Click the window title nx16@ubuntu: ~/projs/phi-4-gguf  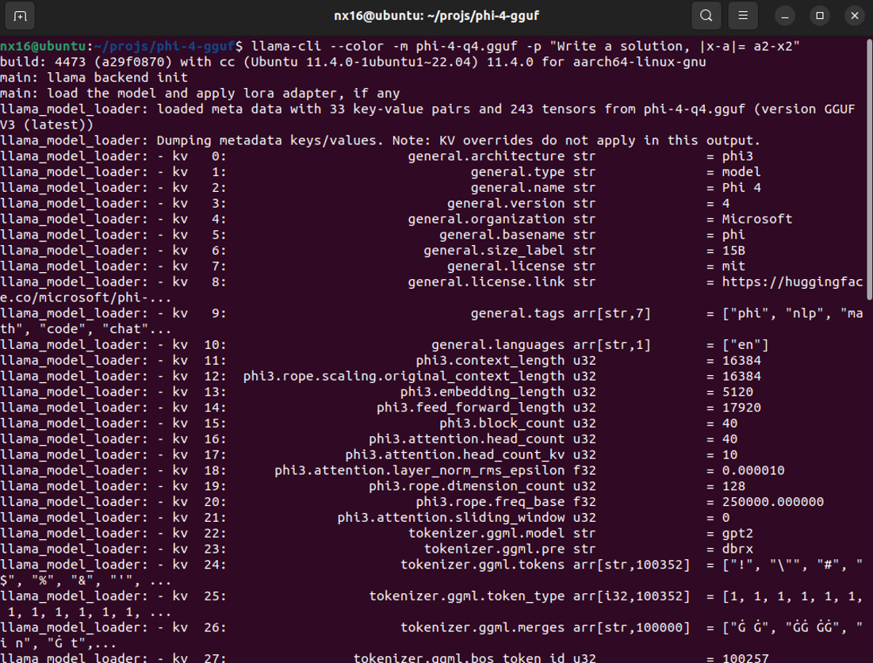(x=436, y=16)
